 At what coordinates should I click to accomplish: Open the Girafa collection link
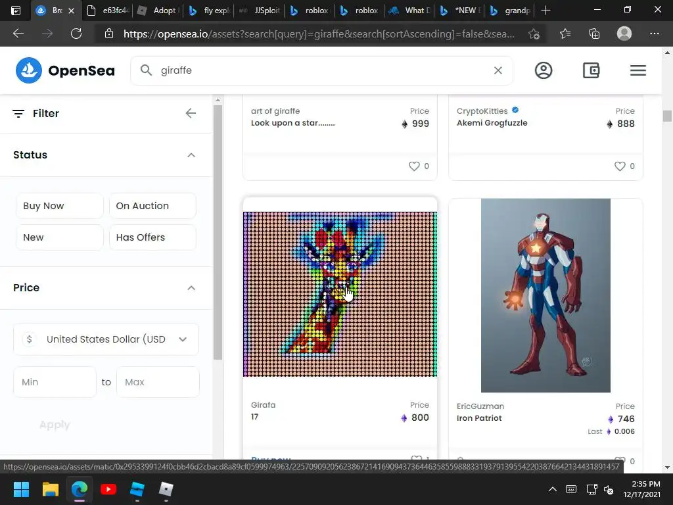[263, 405]
